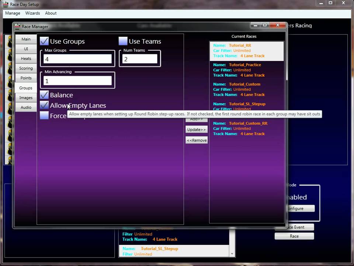
Task: Click the Race Manager window icon
Action: pos(17,27)
